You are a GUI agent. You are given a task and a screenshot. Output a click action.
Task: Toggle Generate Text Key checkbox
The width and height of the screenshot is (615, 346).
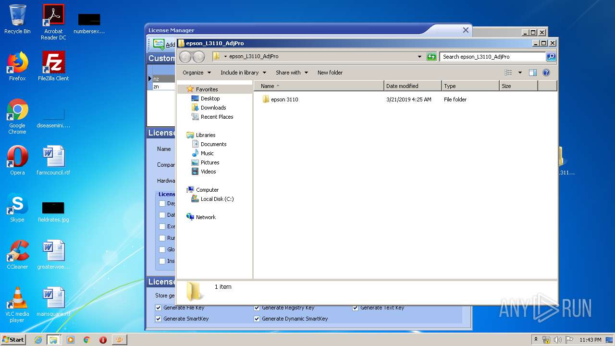click(356, 308)
